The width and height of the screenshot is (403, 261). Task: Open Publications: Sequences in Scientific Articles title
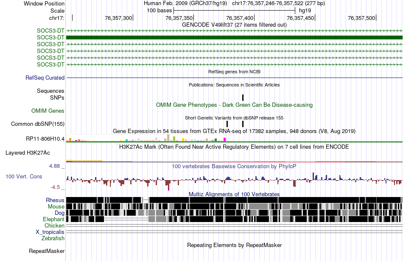[x=234, y=85]
